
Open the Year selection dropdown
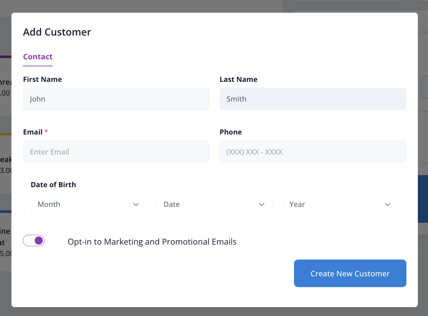coord(340,205)
